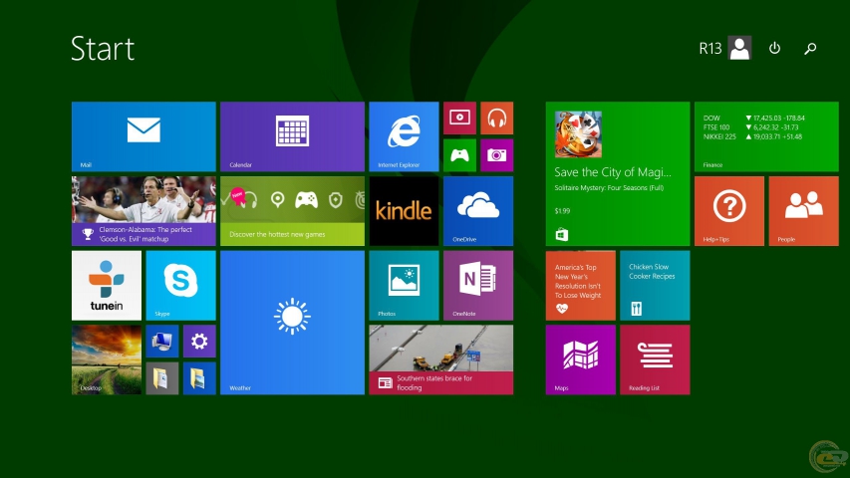Open the Clemson-Alabama sports news tile
Image resolution: width=850 pixels, height=478 pixels.
pyautogui.click(x=143, y=211)
